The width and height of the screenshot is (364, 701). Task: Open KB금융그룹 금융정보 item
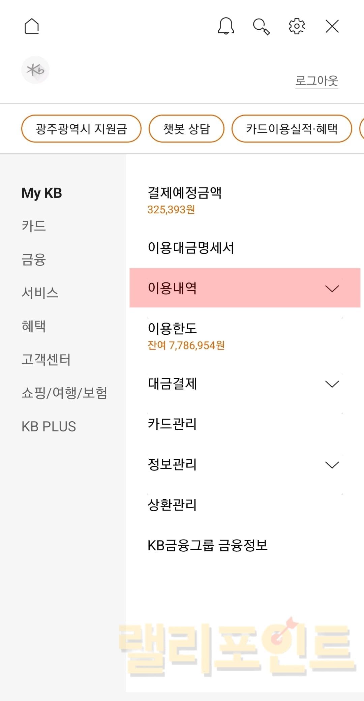(x=208, y=545)
